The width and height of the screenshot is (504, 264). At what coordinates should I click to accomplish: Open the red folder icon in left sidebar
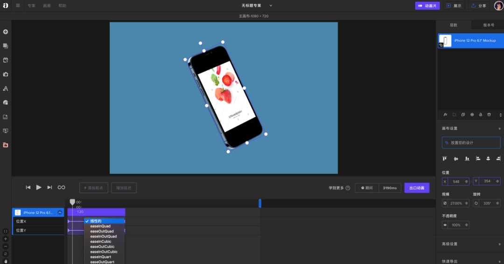pos(6,145)
